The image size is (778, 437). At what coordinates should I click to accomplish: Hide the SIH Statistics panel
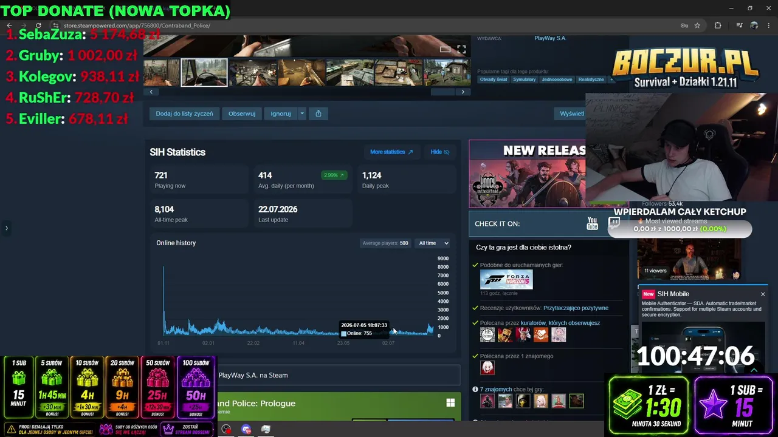pos(439,152)
